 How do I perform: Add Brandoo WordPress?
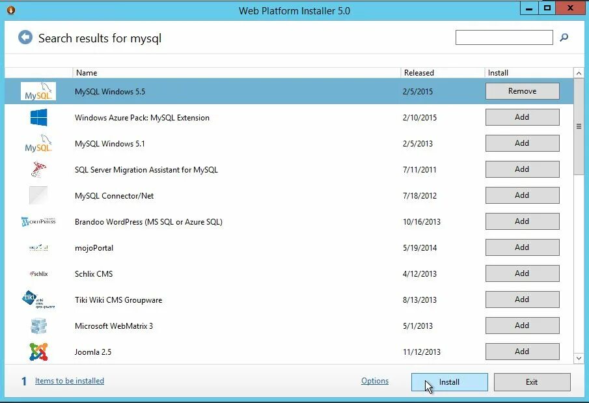(x=522, y=221)
